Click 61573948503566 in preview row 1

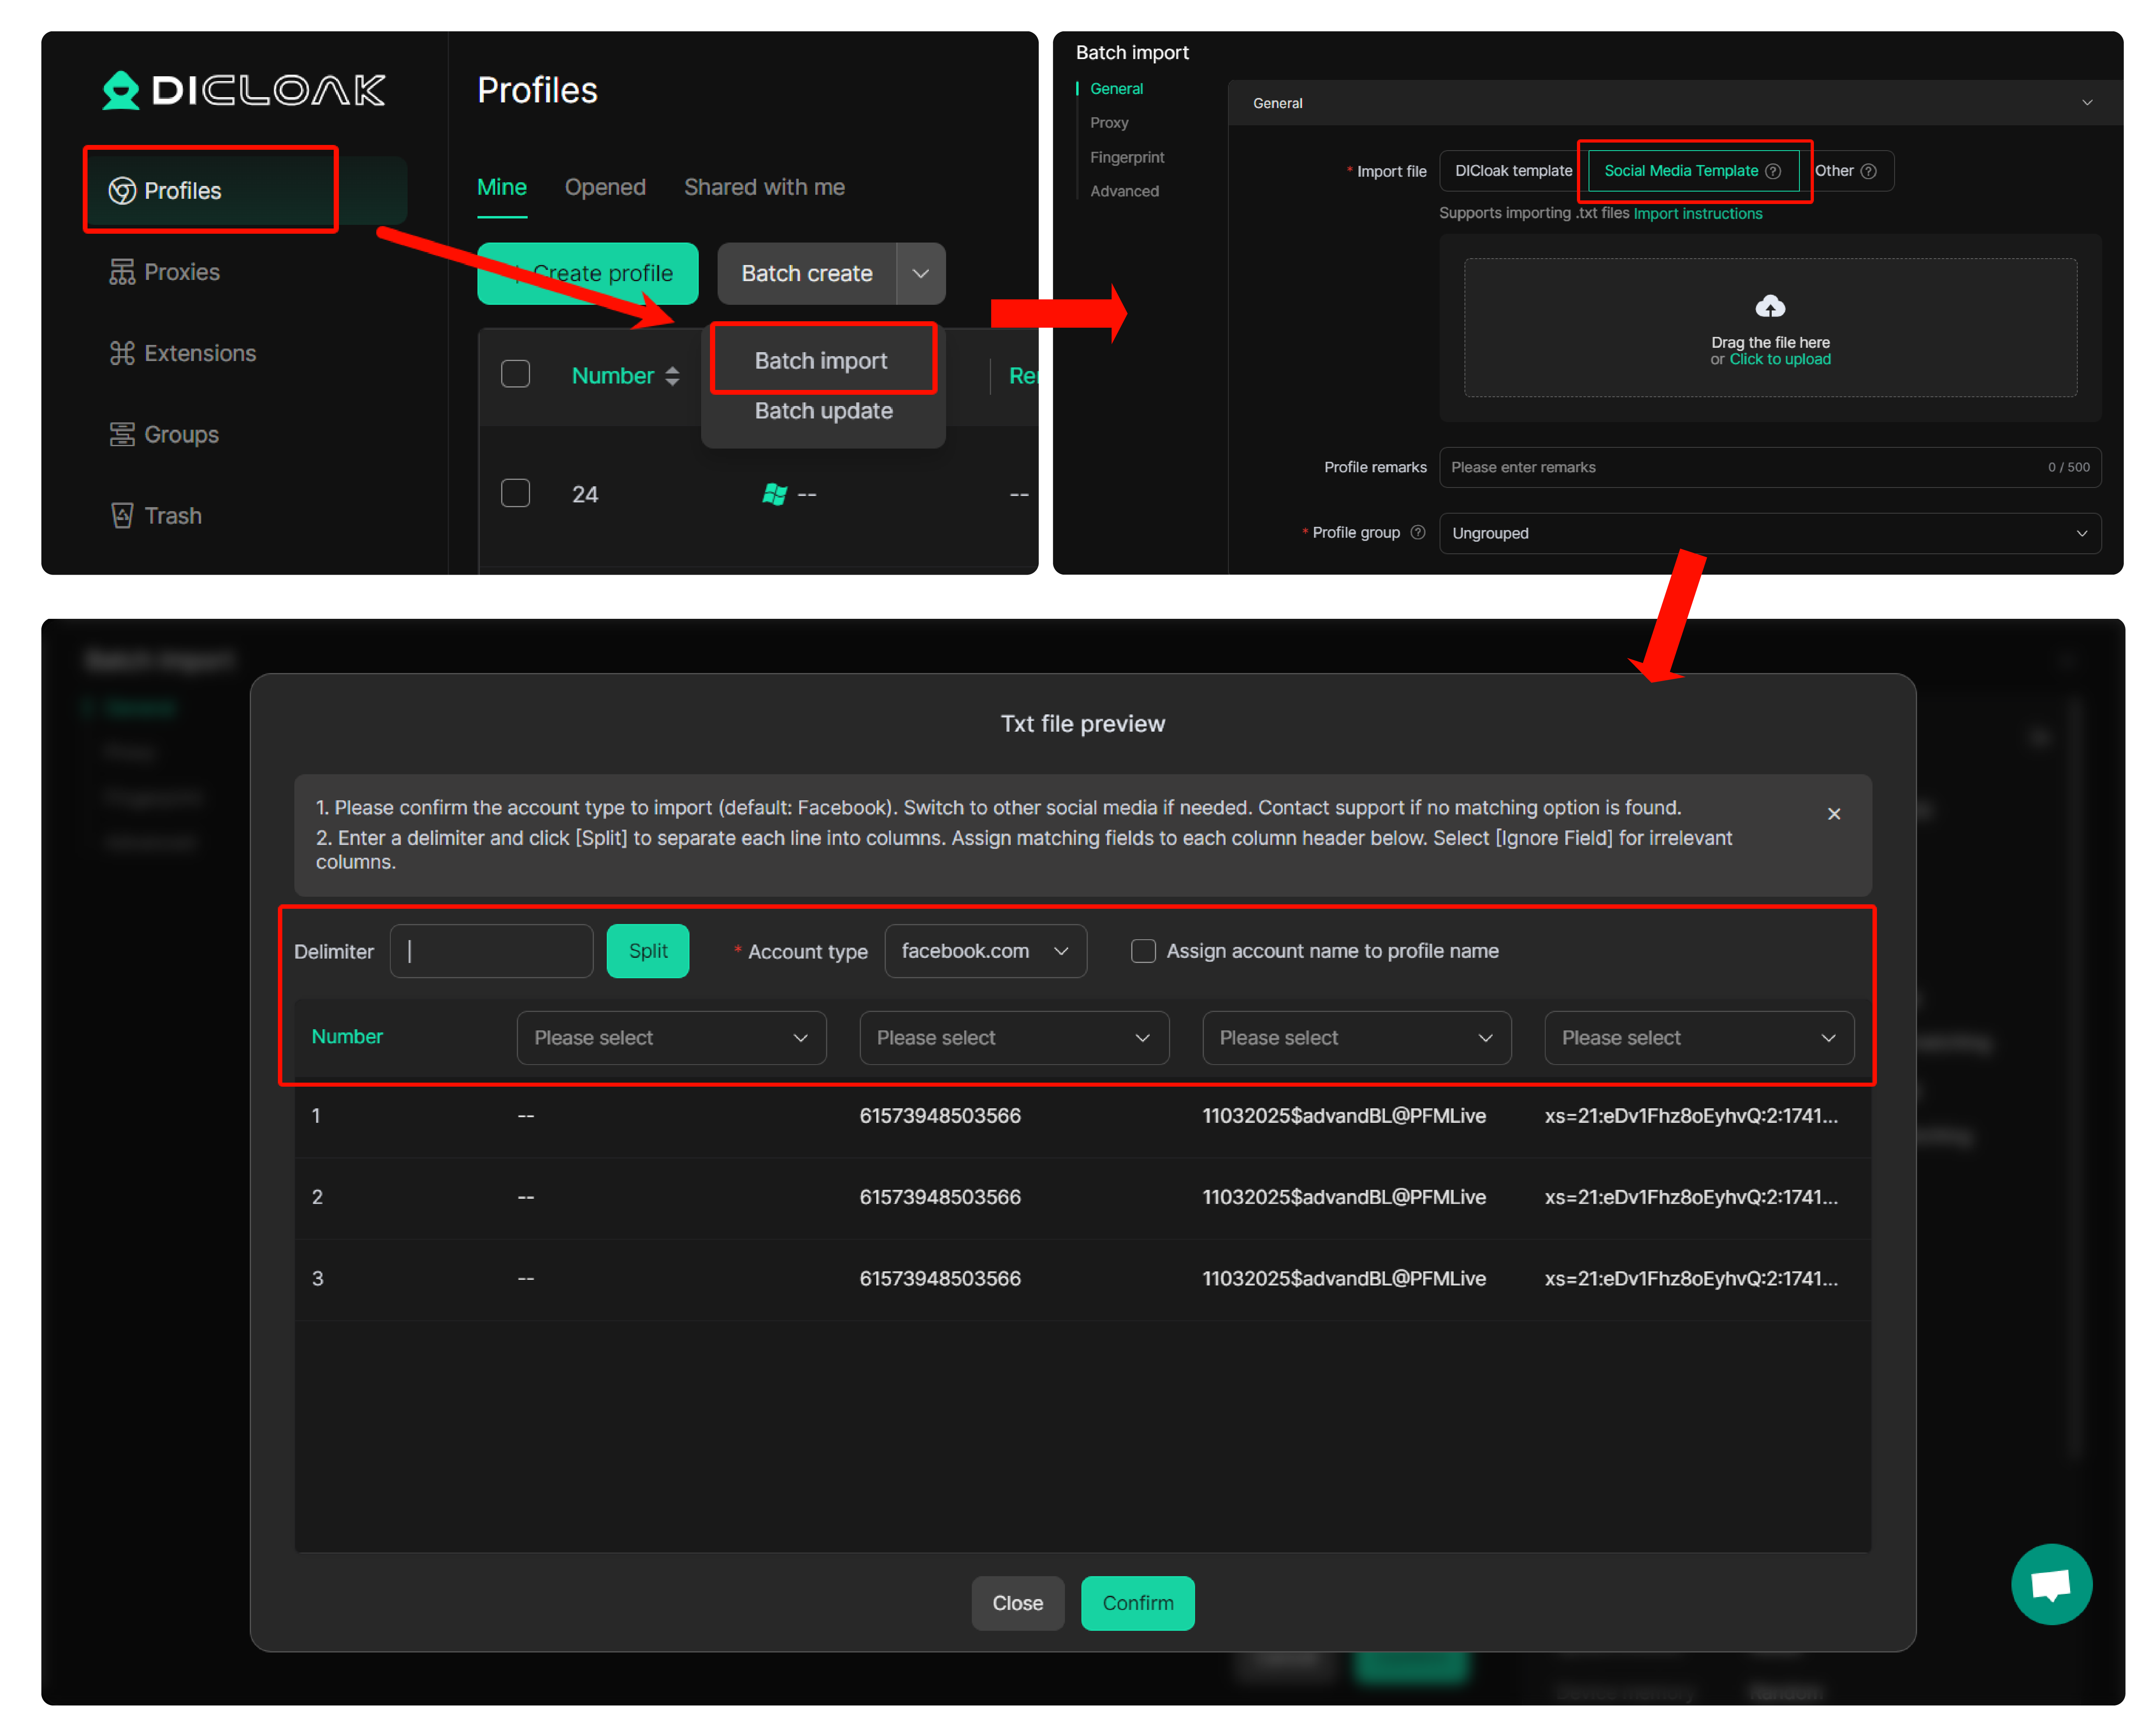coord(940,1116)
